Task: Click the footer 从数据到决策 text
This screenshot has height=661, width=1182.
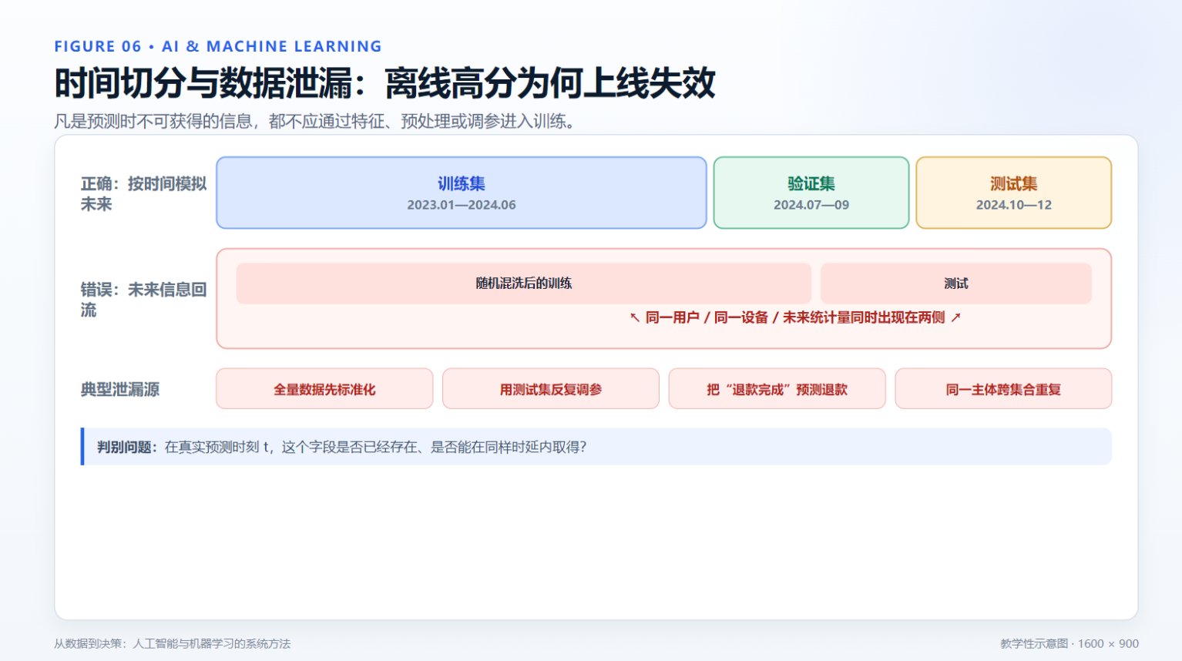Action: pyautogui.click(x=172, y=643)
